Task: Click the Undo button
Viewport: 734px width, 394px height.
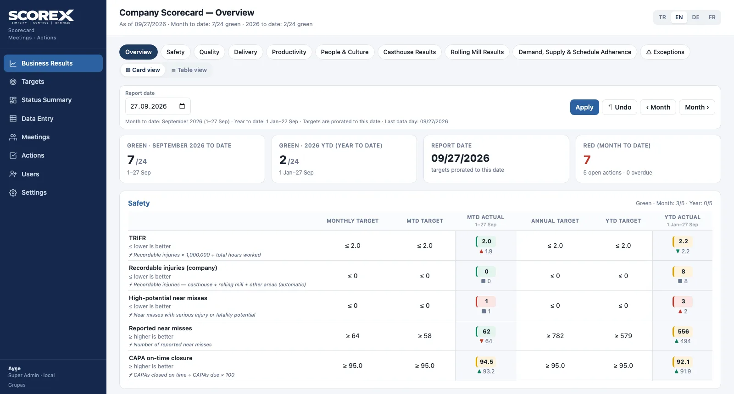Action: click(619, 107)
